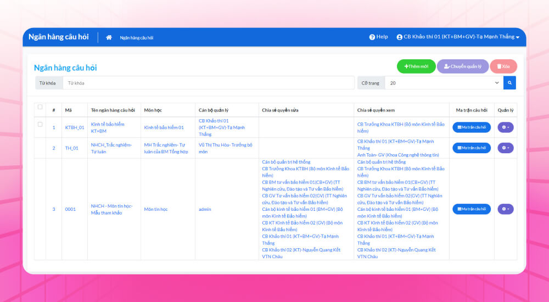Viewport: 549px width, 302px height.
Task: Click the green Thêm mới button
Action: point(416,66)
